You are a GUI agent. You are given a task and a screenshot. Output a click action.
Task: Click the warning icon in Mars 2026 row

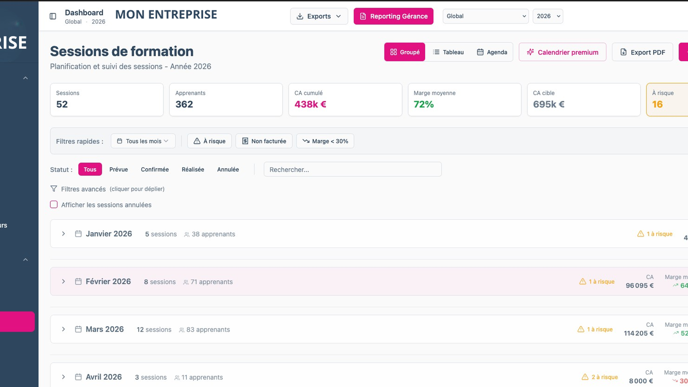[581, 329]
